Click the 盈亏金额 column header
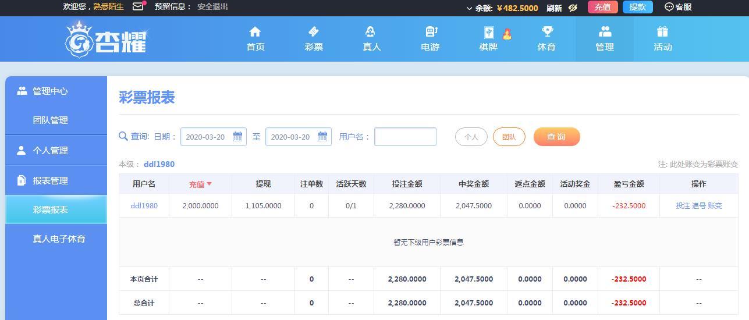The image size is (749, 320). pos(629,184)
